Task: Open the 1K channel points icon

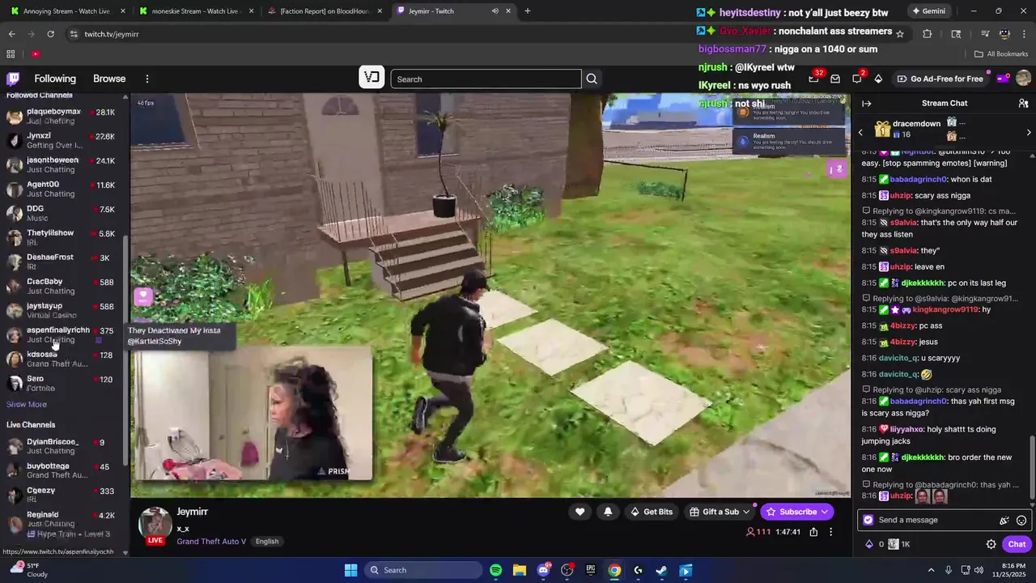Action: click(x=900, y=544)
